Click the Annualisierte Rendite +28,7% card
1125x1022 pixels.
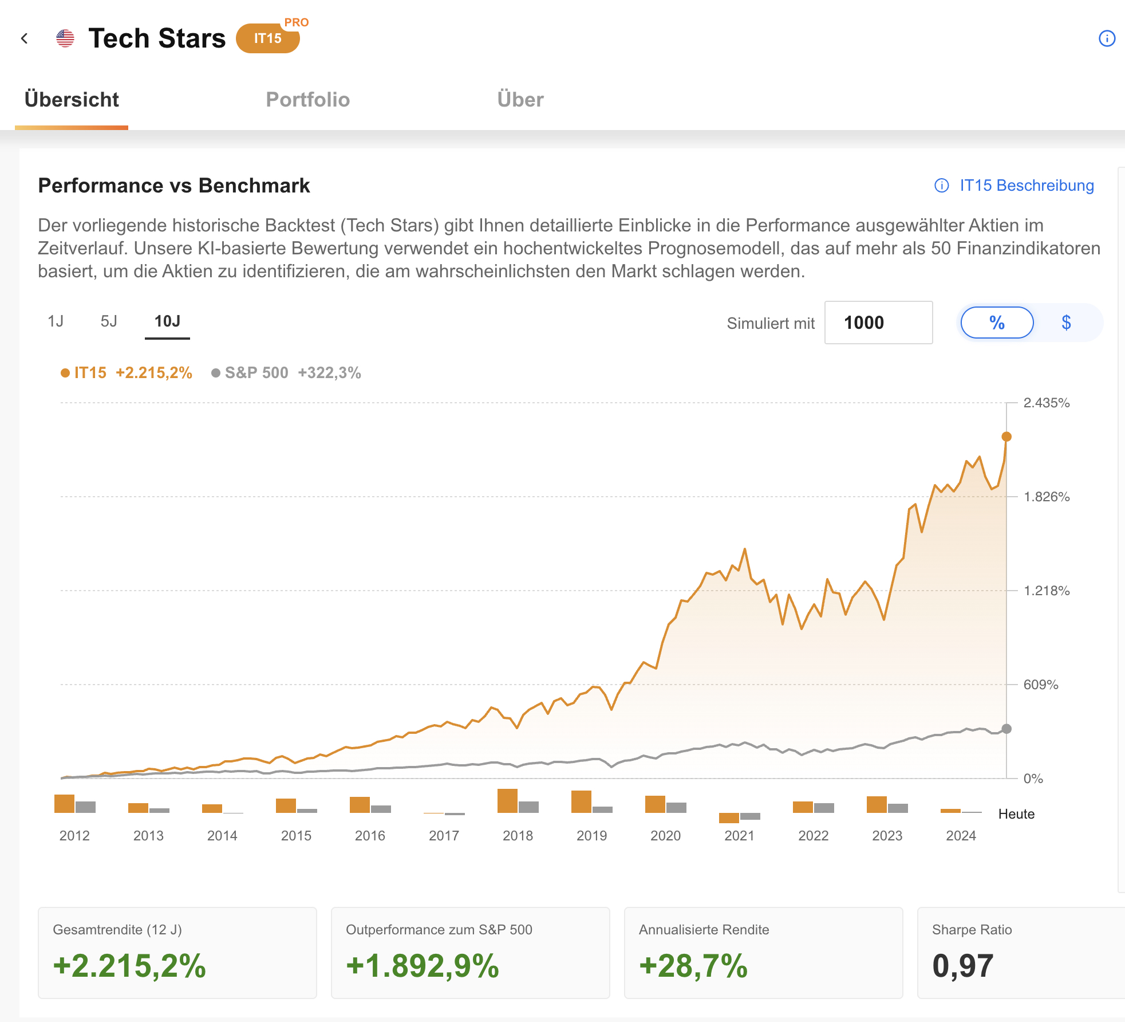pos(764,953)
